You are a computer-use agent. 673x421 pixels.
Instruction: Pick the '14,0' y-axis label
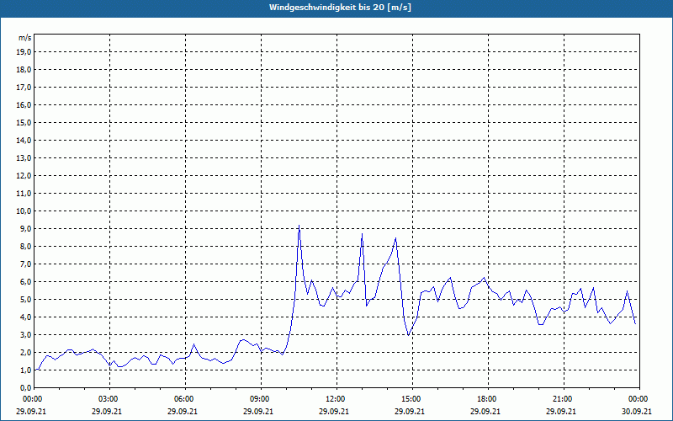coord(24,141)
